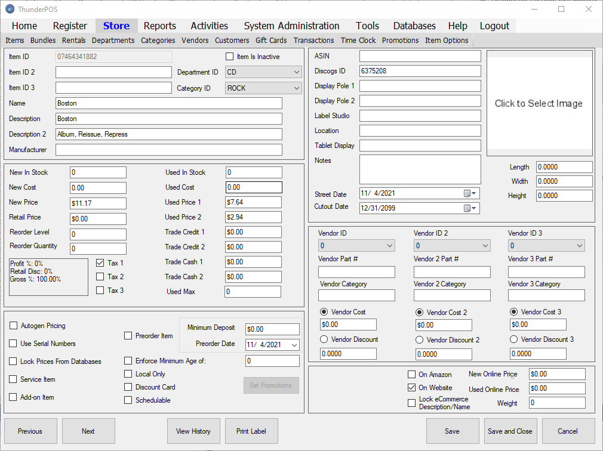Click the View History button
This screenshot has height=451, width=603.
[x=193, y=431]
